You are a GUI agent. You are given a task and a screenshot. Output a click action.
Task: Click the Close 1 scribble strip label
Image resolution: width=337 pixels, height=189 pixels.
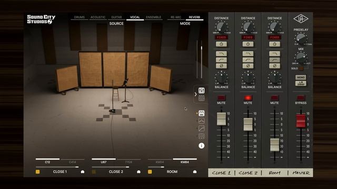pyautogui.click(x=221, y=173)
